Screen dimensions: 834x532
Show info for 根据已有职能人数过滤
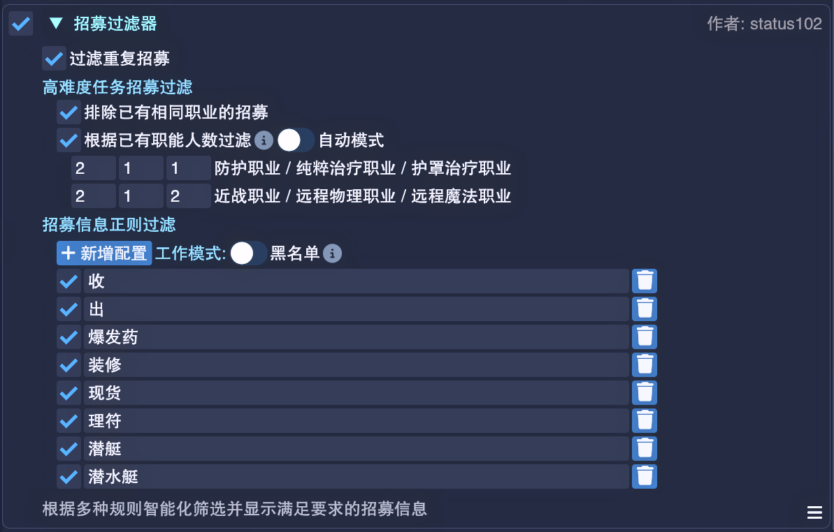tap(264, 140)
